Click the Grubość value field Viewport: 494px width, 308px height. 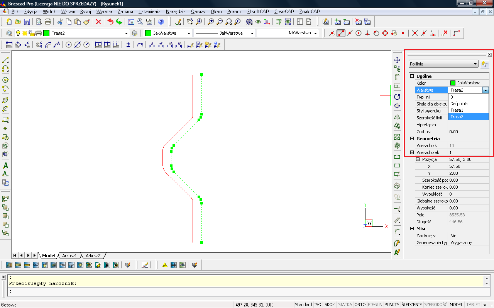pyautogui.click(x=469, y=132)
